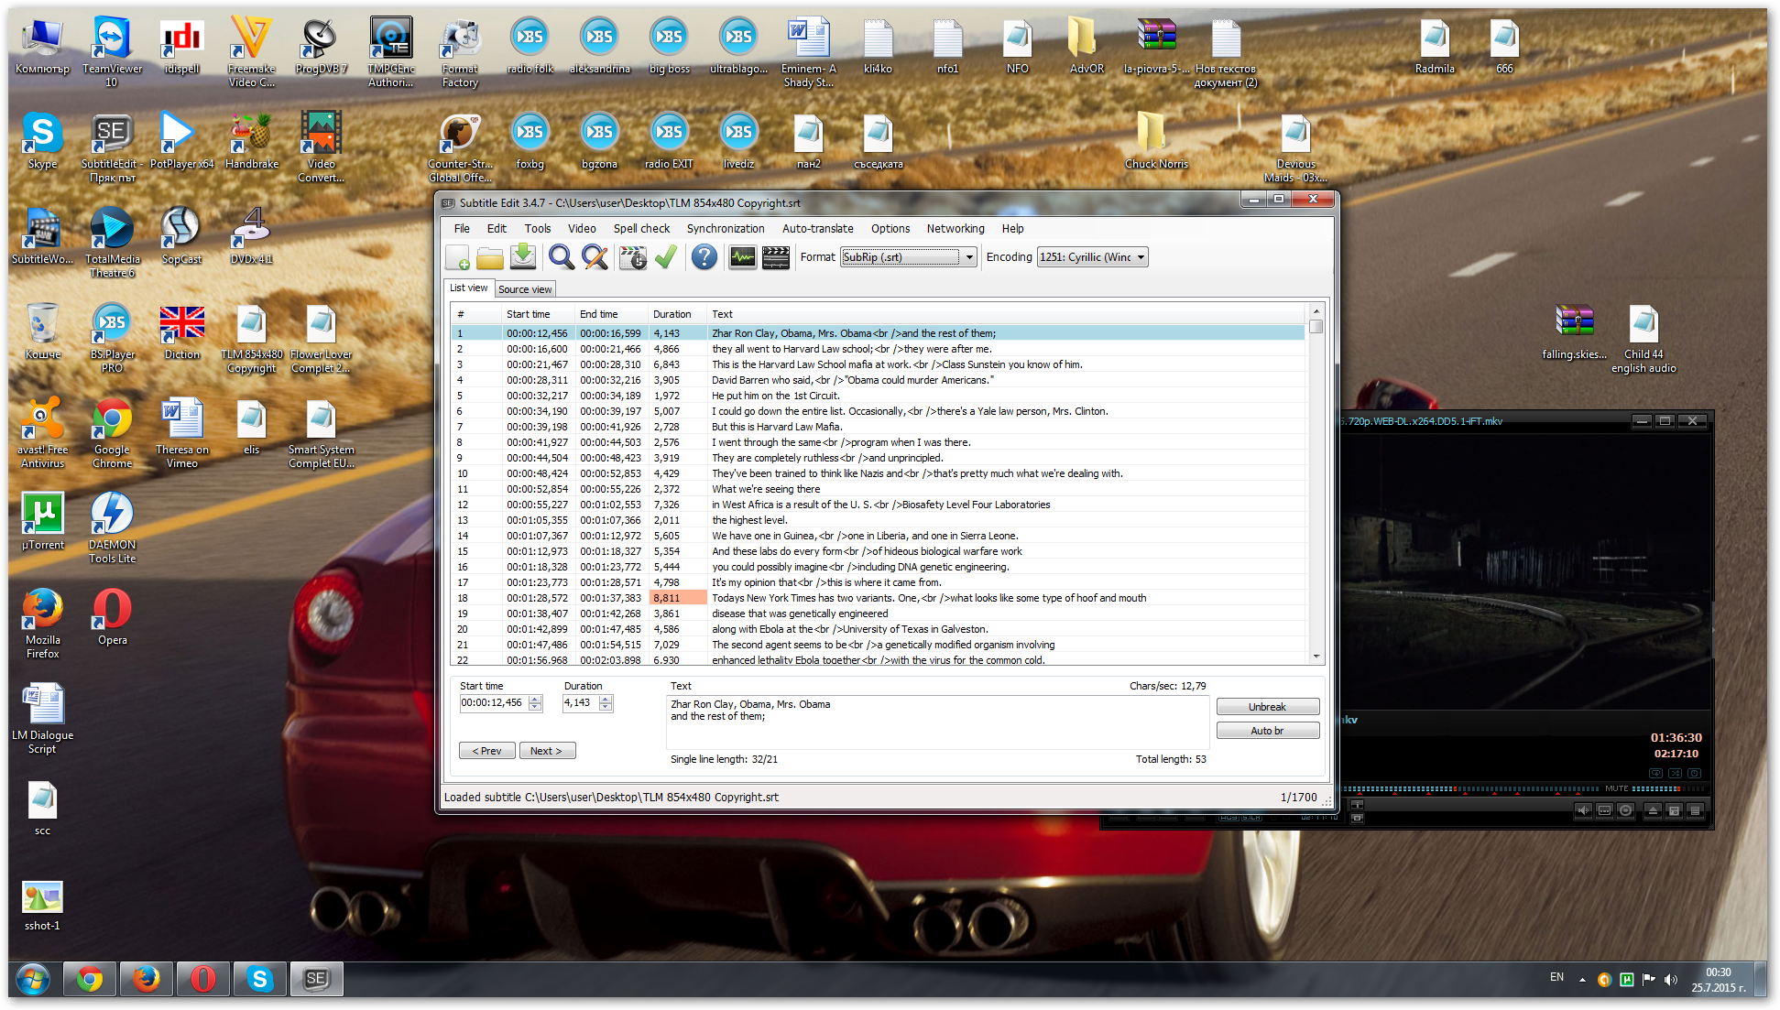Open Skype from the taskbar
This screenshot has width=1780, height=1010.
pos(259,979)
